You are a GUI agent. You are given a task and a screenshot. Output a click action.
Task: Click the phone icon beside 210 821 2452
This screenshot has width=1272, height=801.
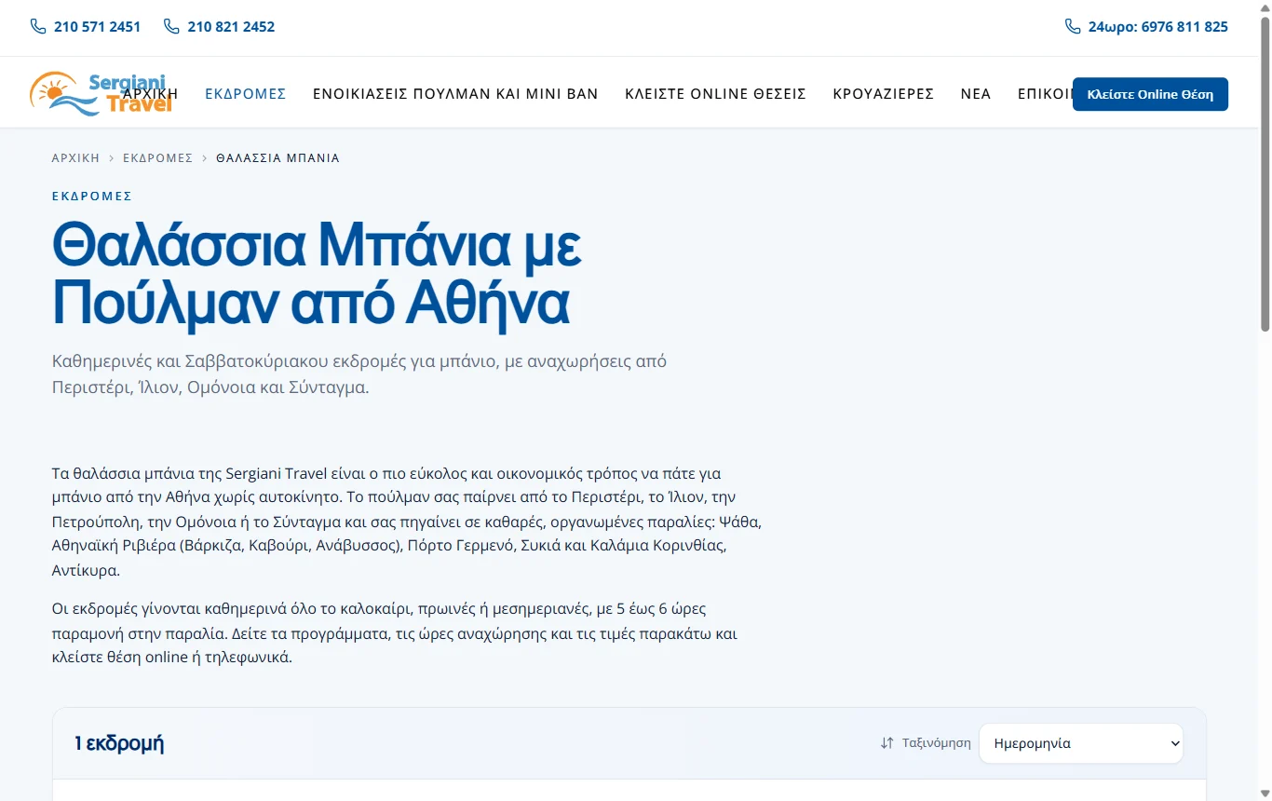tap(171, 27)
